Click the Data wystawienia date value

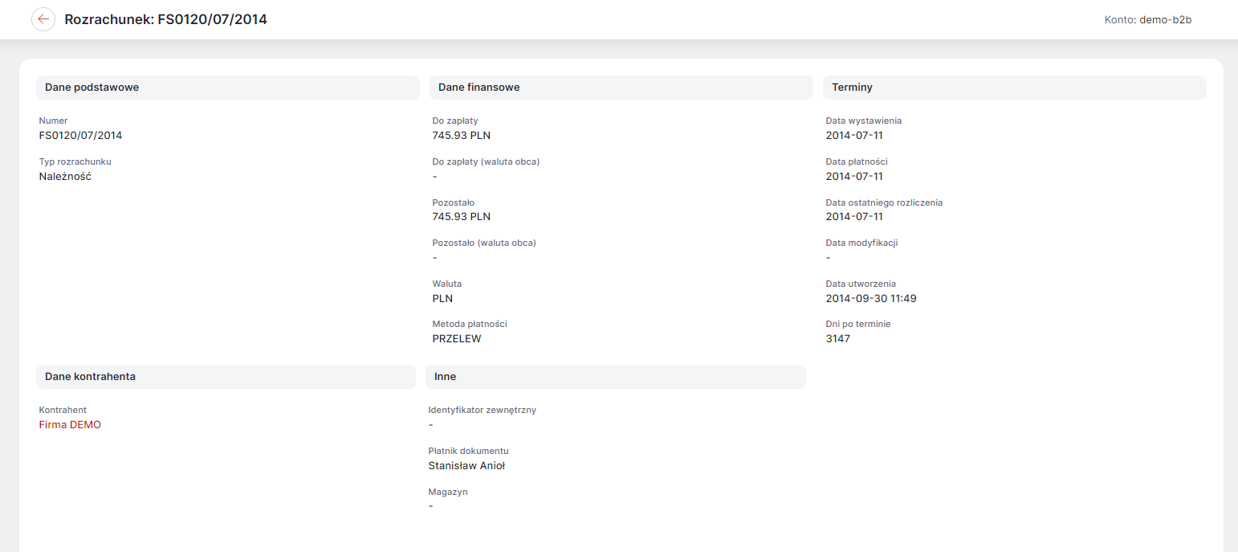(x=854, y=136)
